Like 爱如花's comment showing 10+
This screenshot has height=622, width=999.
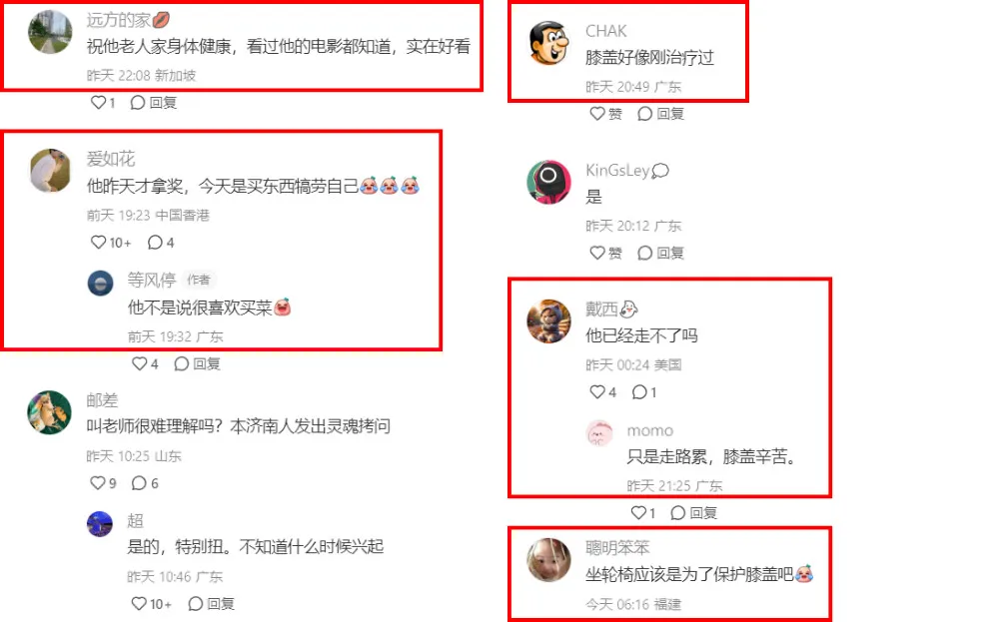(x=111, y=243)
